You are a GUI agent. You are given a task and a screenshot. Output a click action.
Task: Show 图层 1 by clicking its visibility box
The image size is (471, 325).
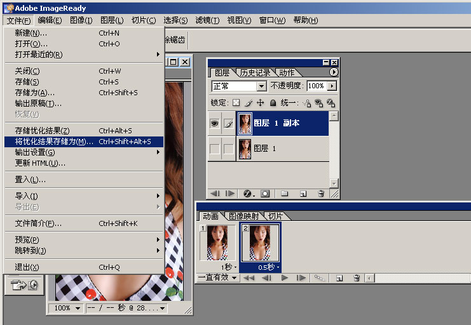point(215,149)
